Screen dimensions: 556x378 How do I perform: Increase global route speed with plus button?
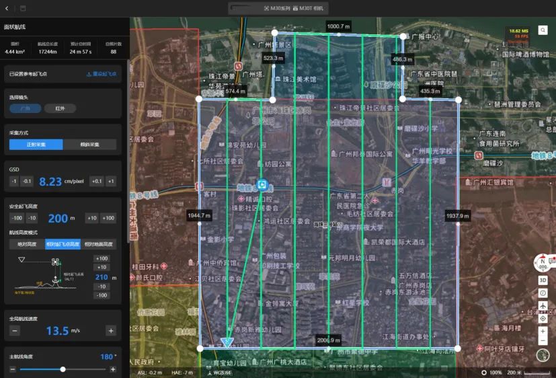(111, 331)
